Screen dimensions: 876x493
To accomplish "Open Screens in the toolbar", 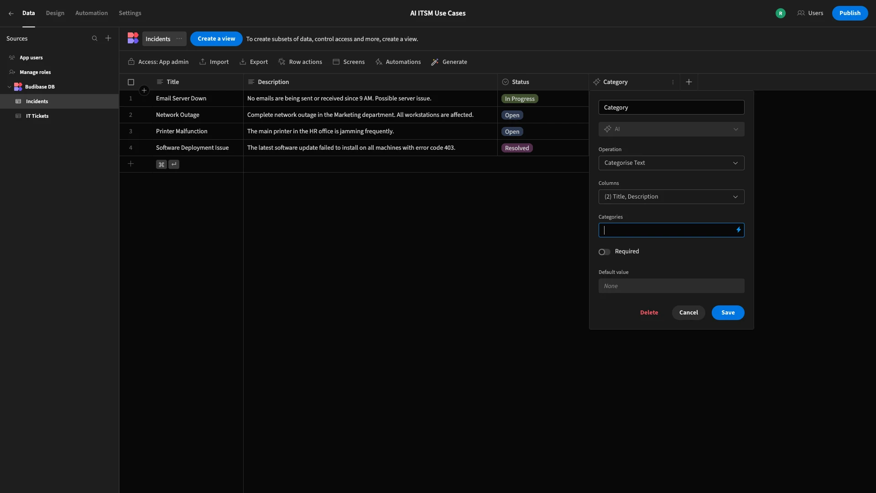I will [349, 62].
